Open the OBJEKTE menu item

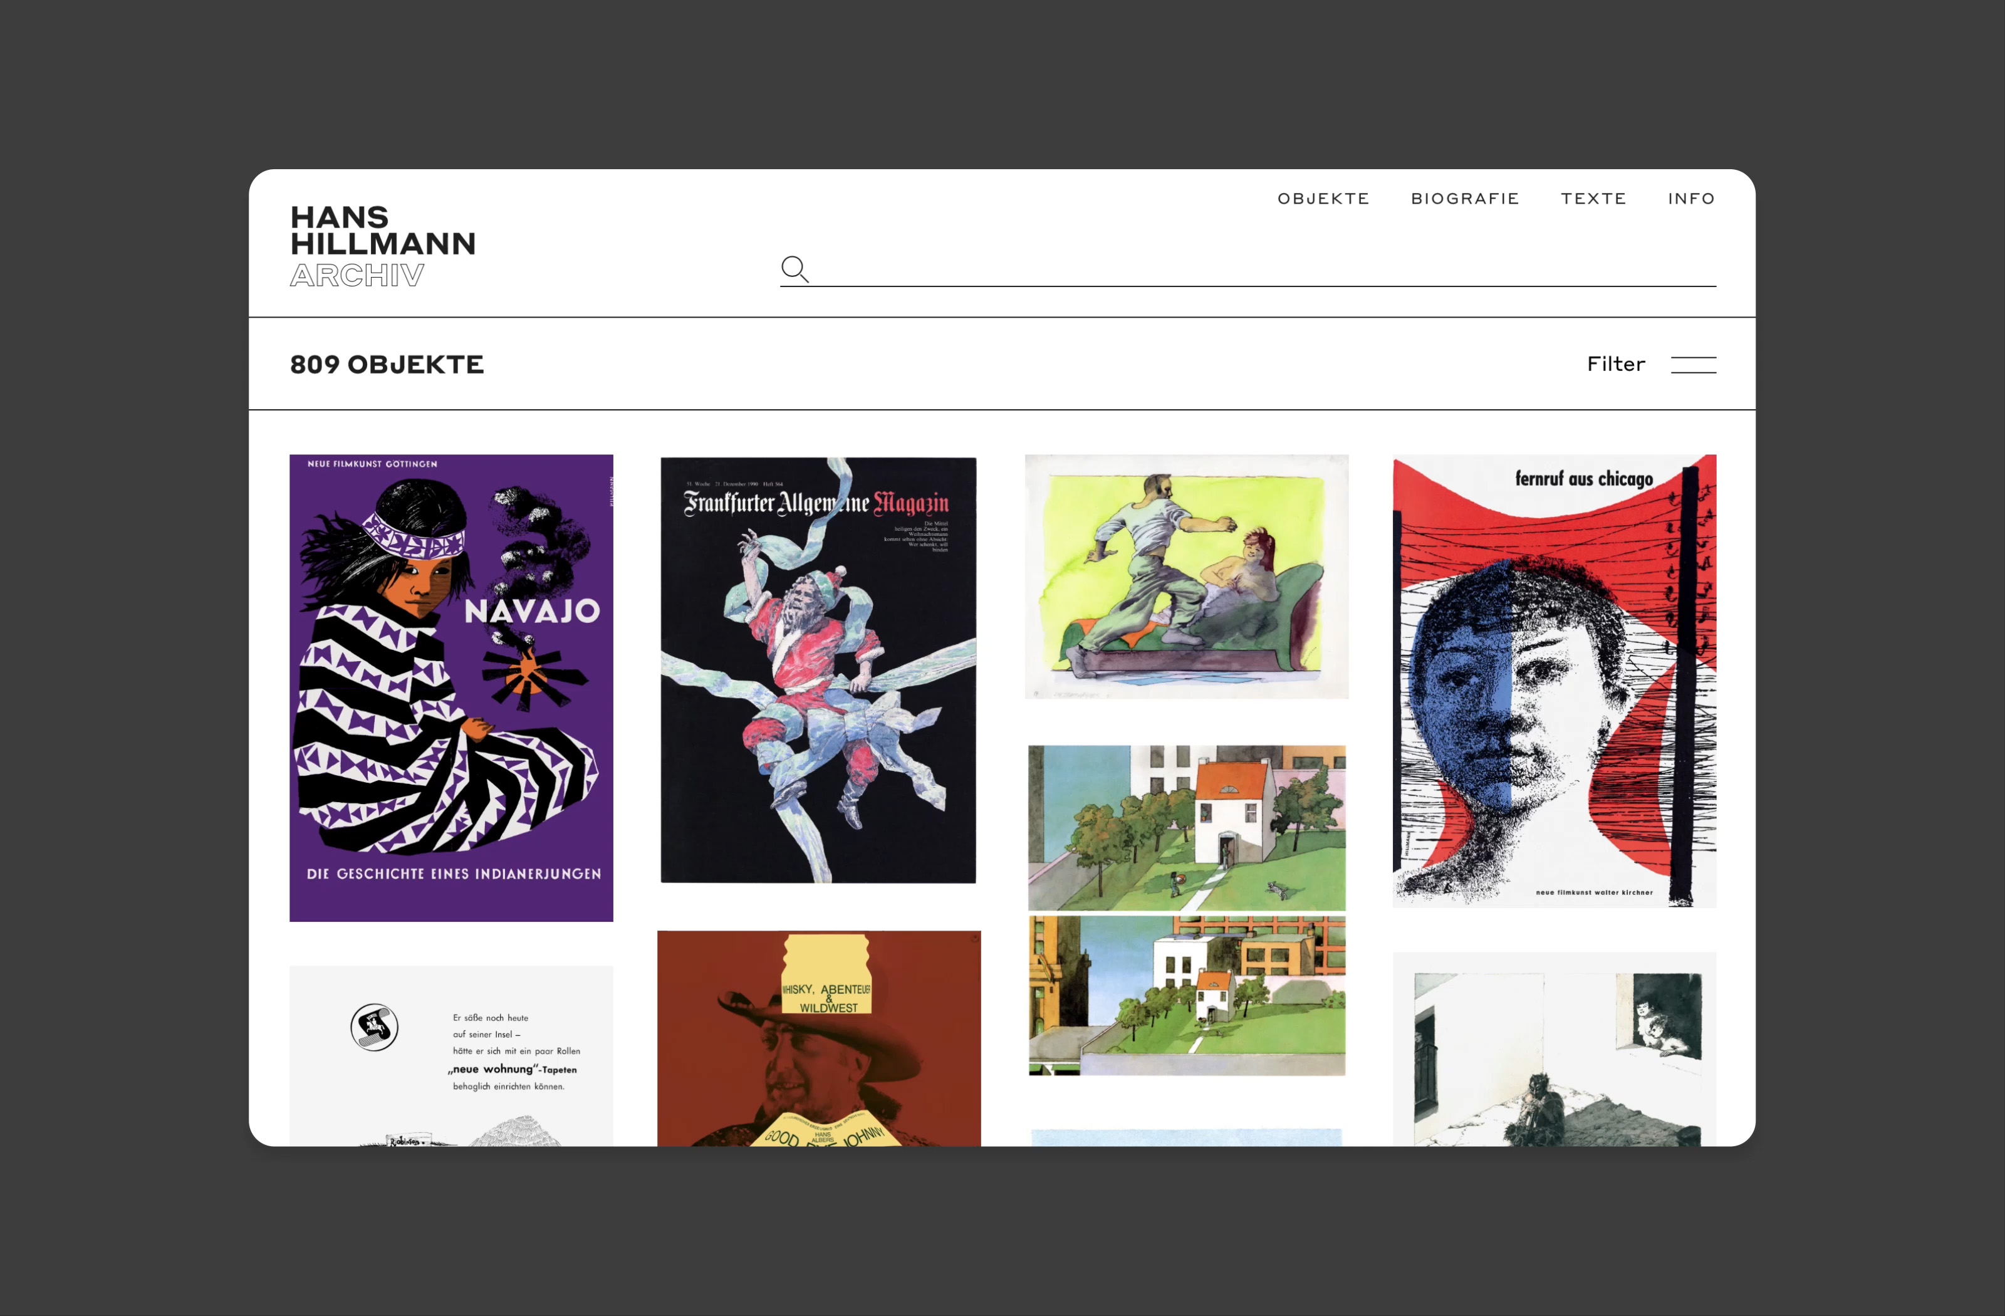(1323, 199)
